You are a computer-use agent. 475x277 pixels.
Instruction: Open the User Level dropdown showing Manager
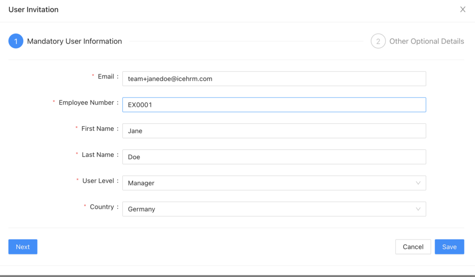pos(269,183)
